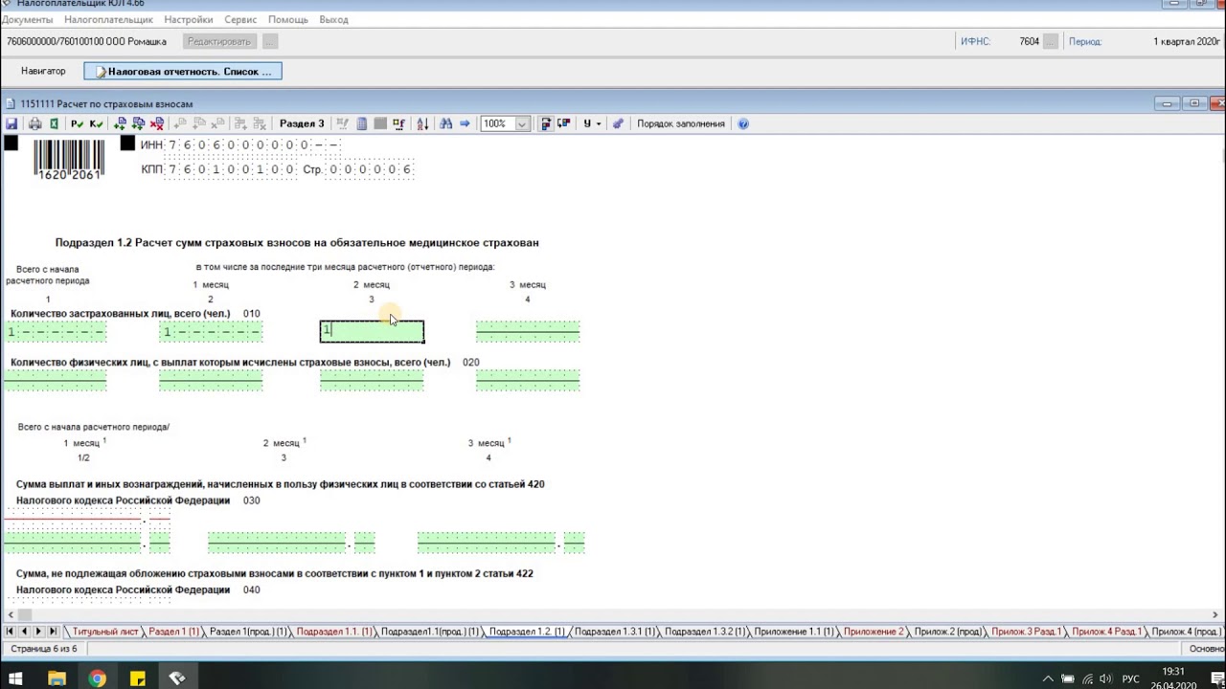Open the Помощь menu
Image resolution: width=1226 pixels, height=689 pixels.
[x=288, y=19]
